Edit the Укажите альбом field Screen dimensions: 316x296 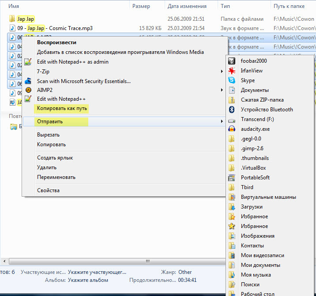click(88, 280)
